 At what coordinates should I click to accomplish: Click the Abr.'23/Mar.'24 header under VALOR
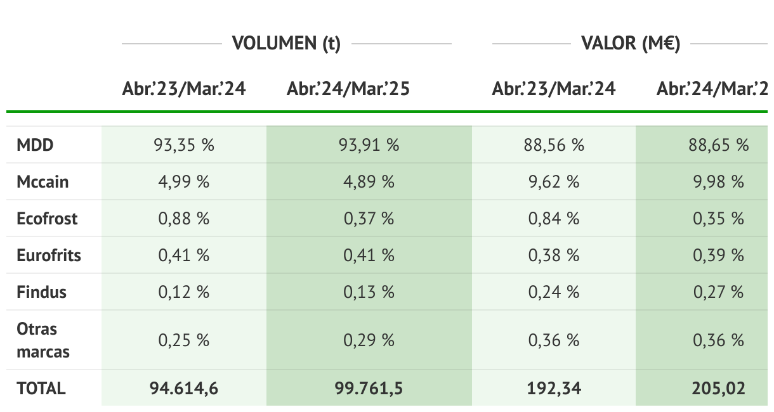pos(554,89)
